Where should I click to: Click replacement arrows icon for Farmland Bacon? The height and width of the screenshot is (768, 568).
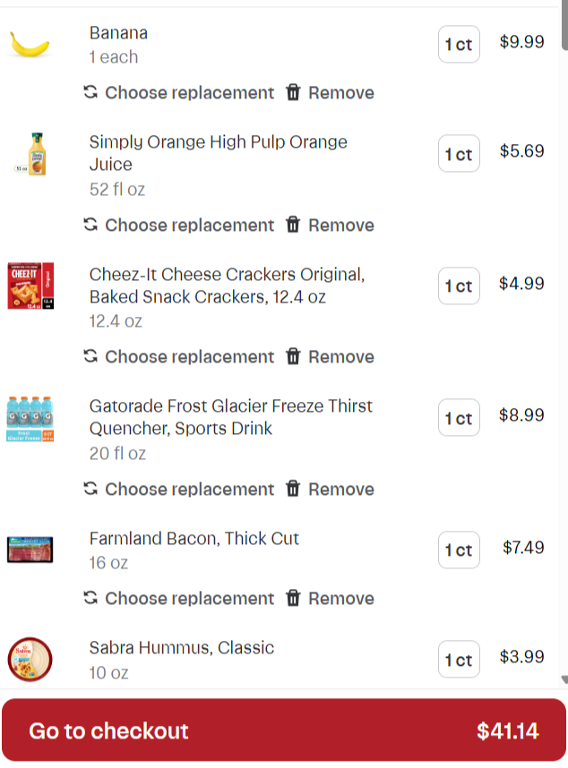[90, 598]
